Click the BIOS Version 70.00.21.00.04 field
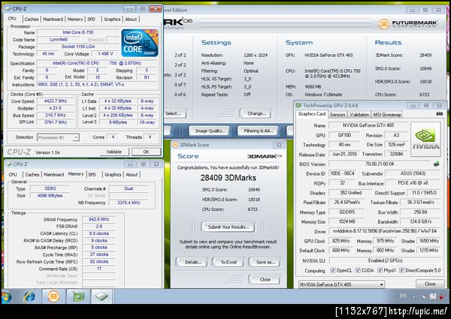 (x=380, y=164)
